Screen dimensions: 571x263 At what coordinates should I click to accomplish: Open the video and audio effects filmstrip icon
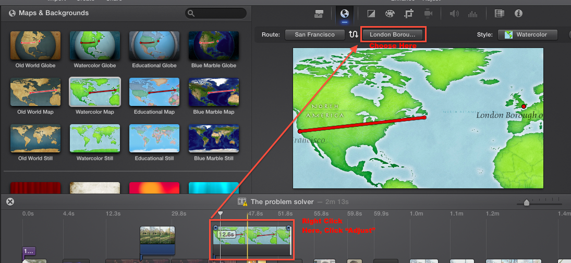point(499,14)
